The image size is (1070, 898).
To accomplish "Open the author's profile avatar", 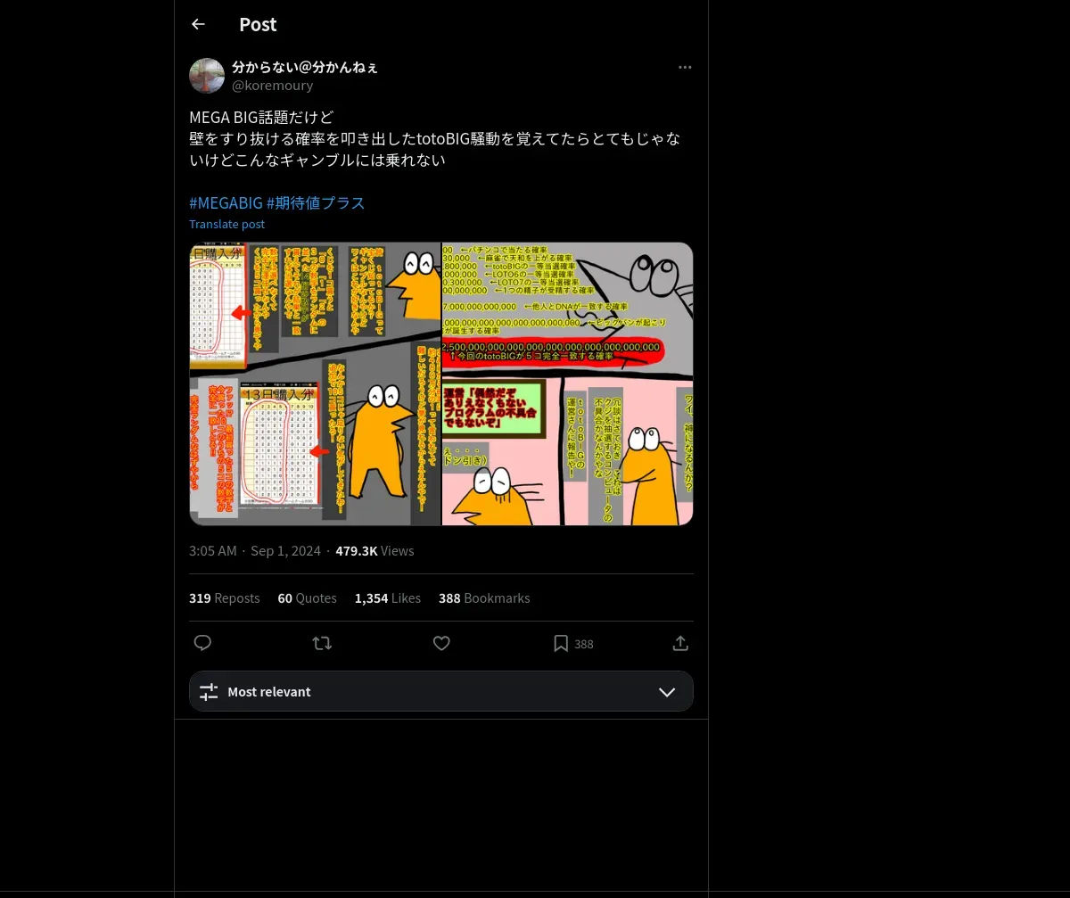I will 207,76.
